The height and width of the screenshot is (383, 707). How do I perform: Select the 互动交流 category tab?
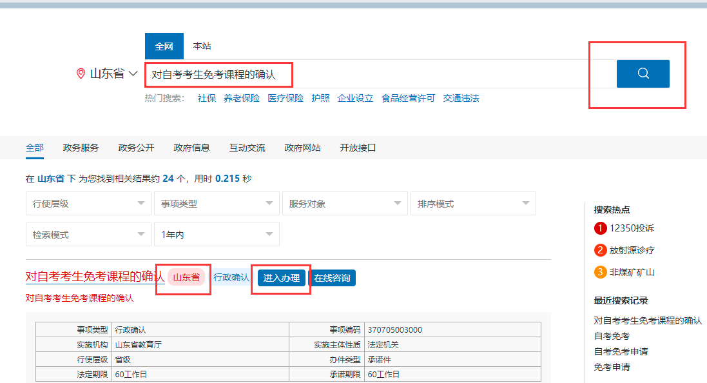coord(247,148)
